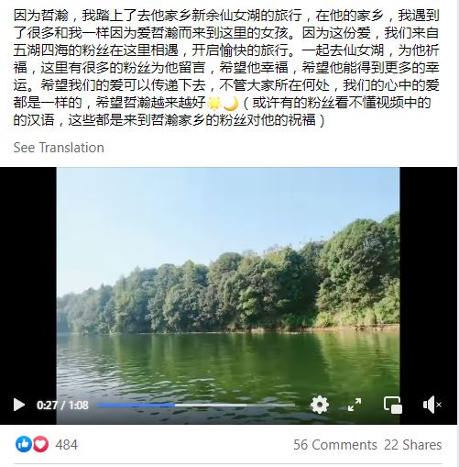Viewport: 459px width, 467px height.
Task: Click See Translation link
Action: (59, 148)
